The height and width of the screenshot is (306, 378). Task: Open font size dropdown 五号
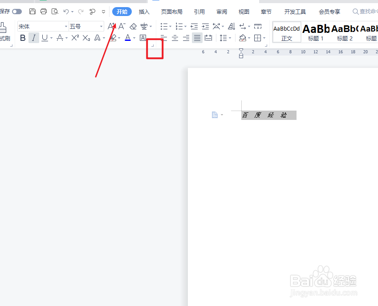point(101,26)
